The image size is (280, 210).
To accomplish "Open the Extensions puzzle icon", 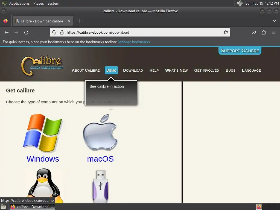I will click(264, 32).
